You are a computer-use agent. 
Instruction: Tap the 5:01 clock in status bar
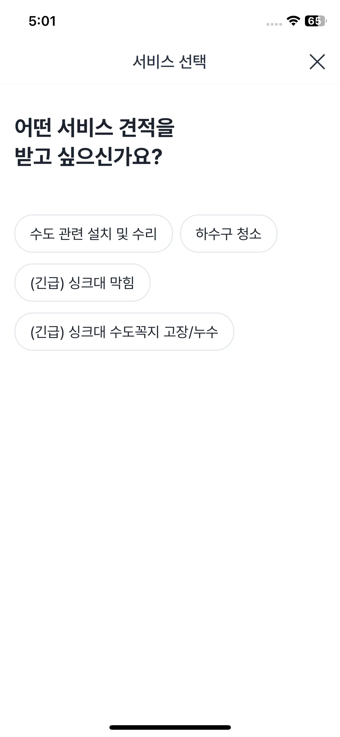point(42,21)
